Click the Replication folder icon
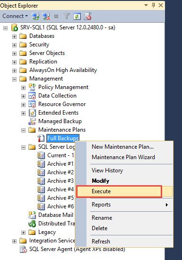182x260 pixels. click(x=23, y=62)
